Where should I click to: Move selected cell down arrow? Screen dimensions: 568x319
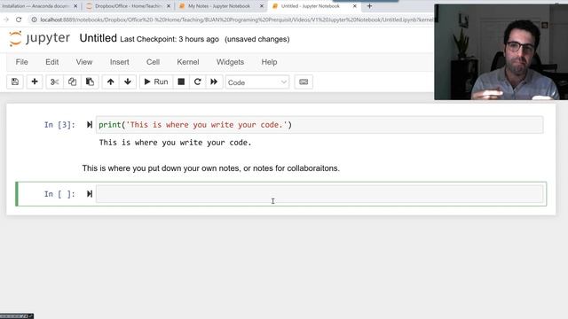pos(128,82)
